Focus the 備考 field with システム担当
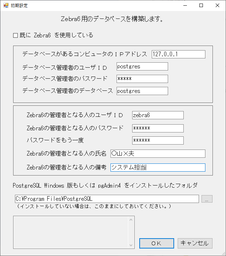The width and height of the screenshot is (226, 256). (x=158, y=167)
